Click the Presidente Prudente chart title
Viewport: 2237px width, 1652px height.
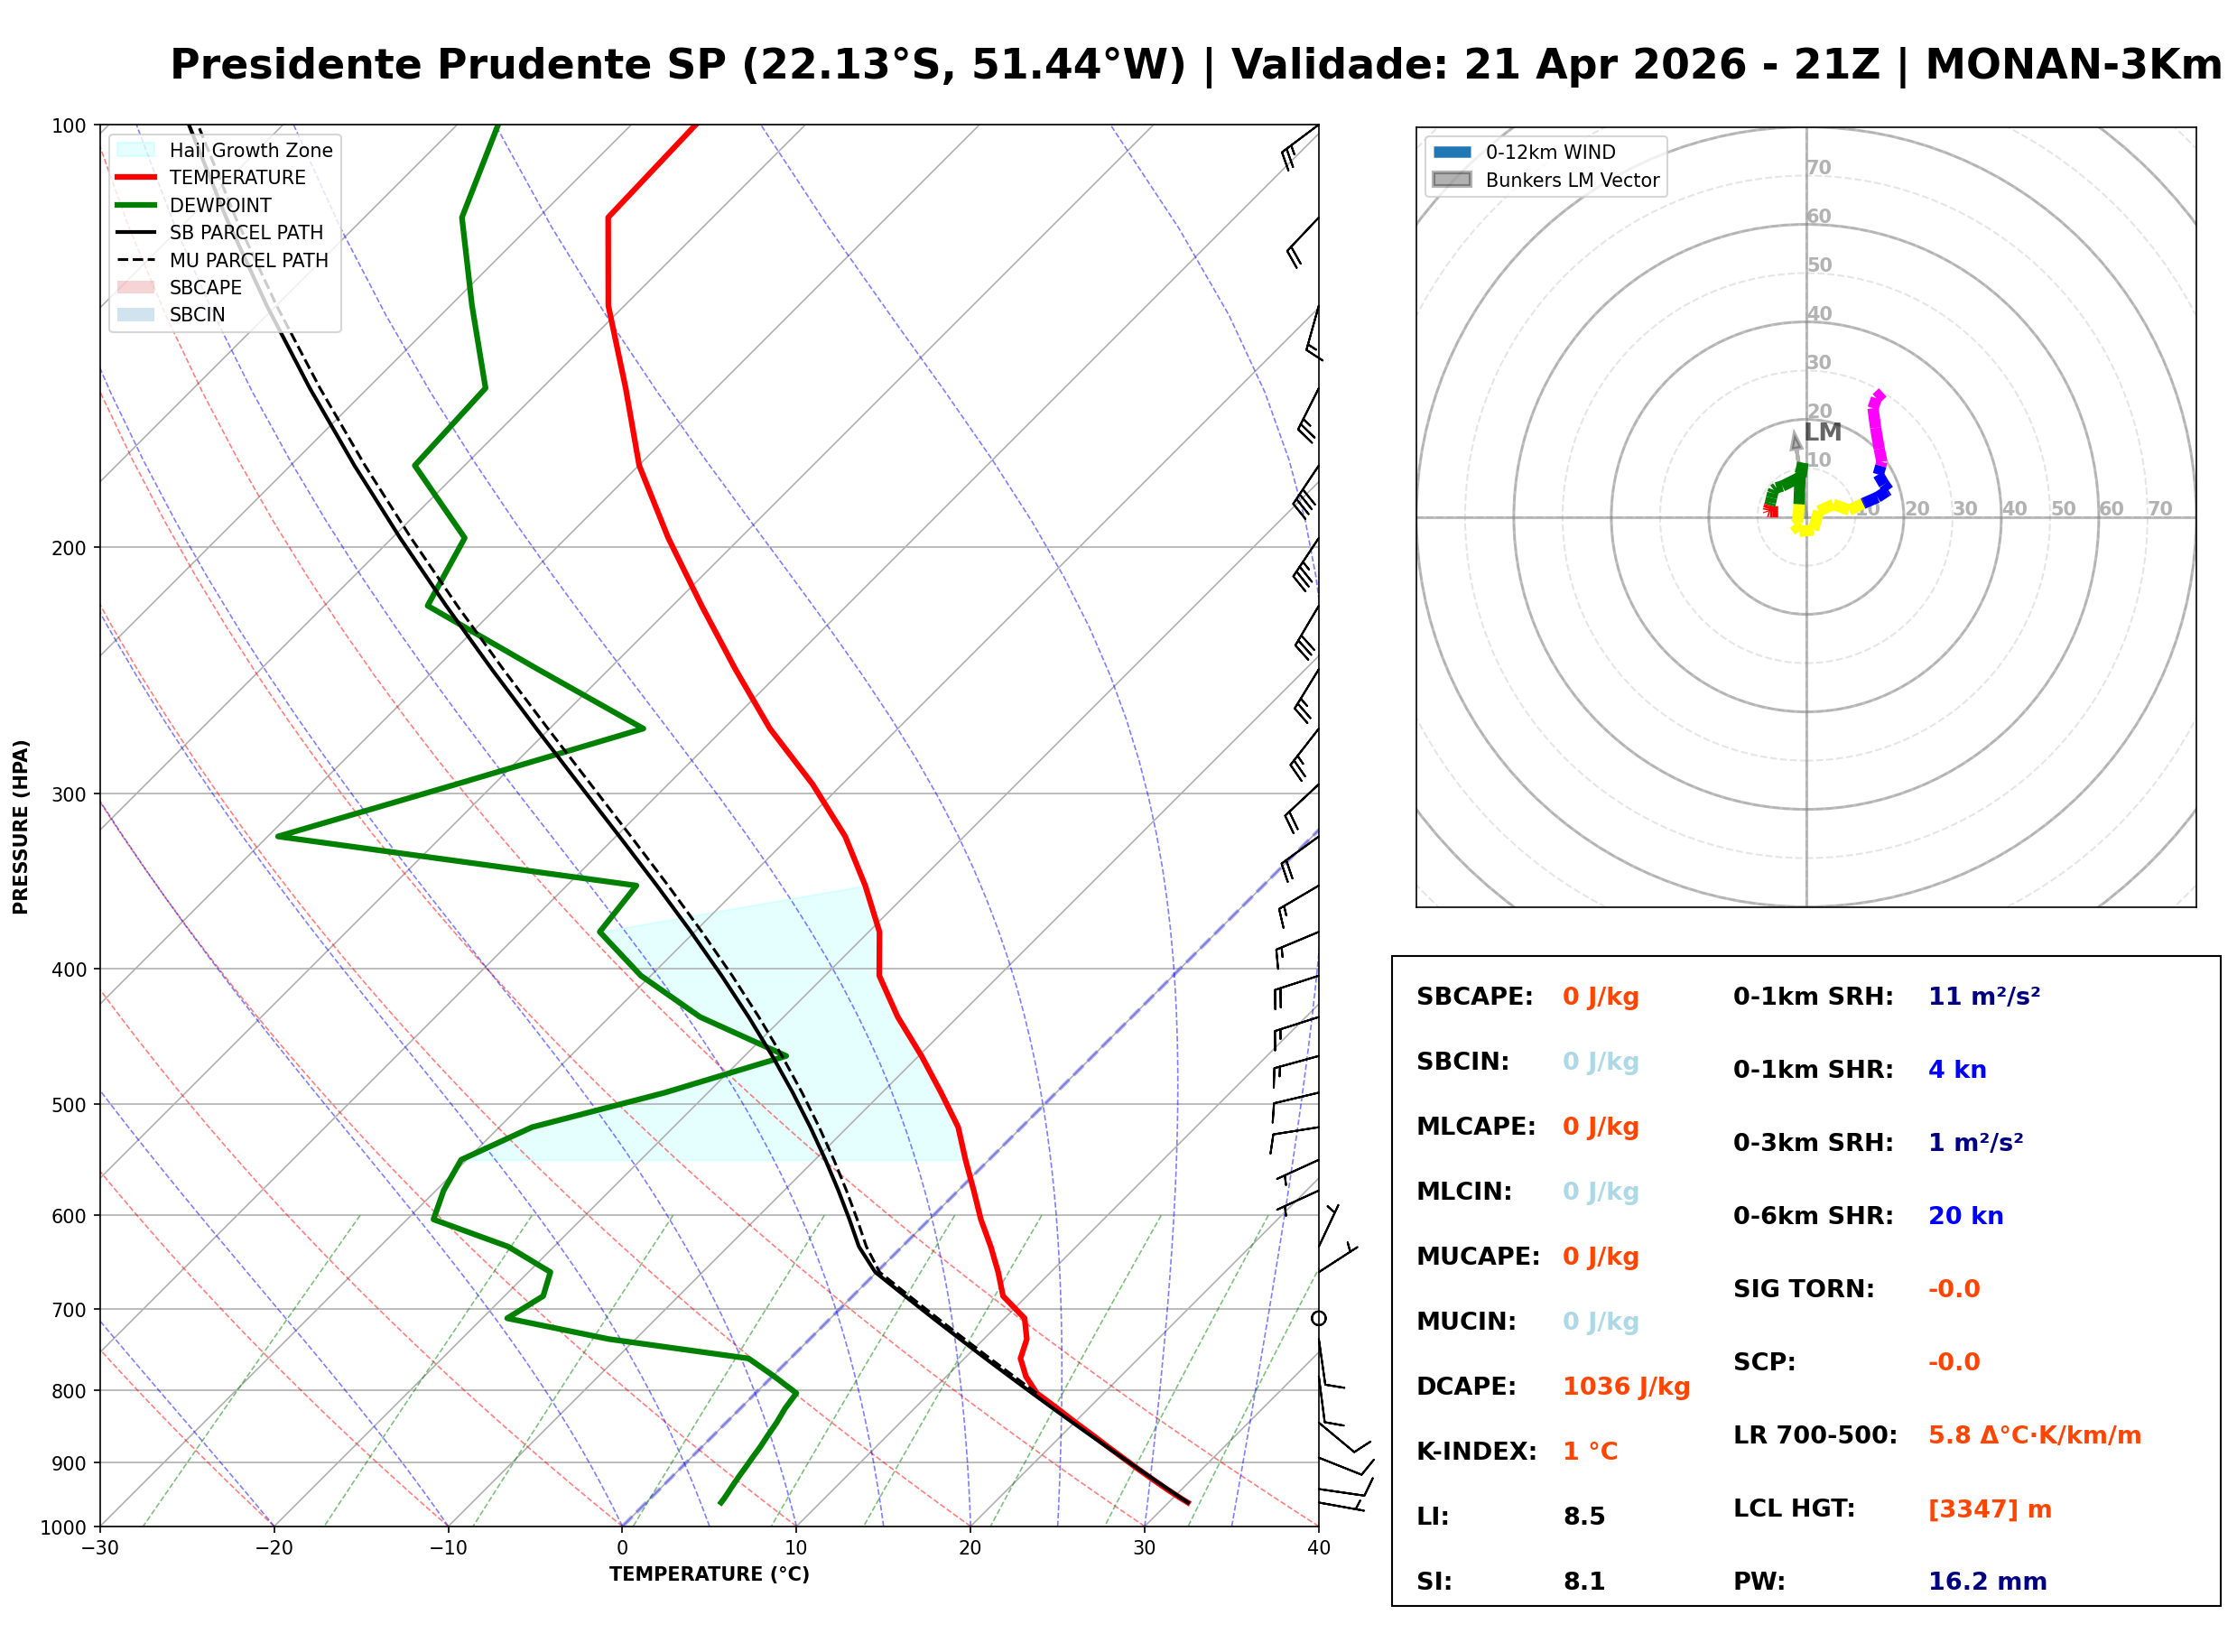[x=1196, y=65]
